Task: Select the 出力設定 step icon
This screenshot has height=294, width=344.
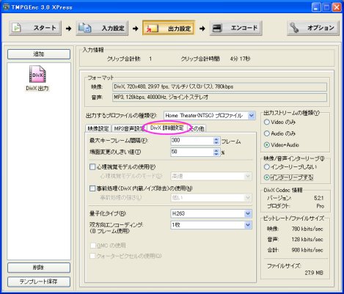Action: tap(152, 29)
